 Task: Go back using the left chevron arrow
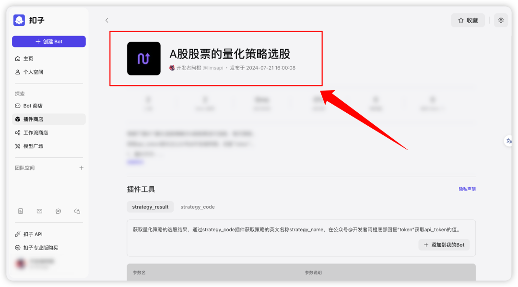coord(106,20)
